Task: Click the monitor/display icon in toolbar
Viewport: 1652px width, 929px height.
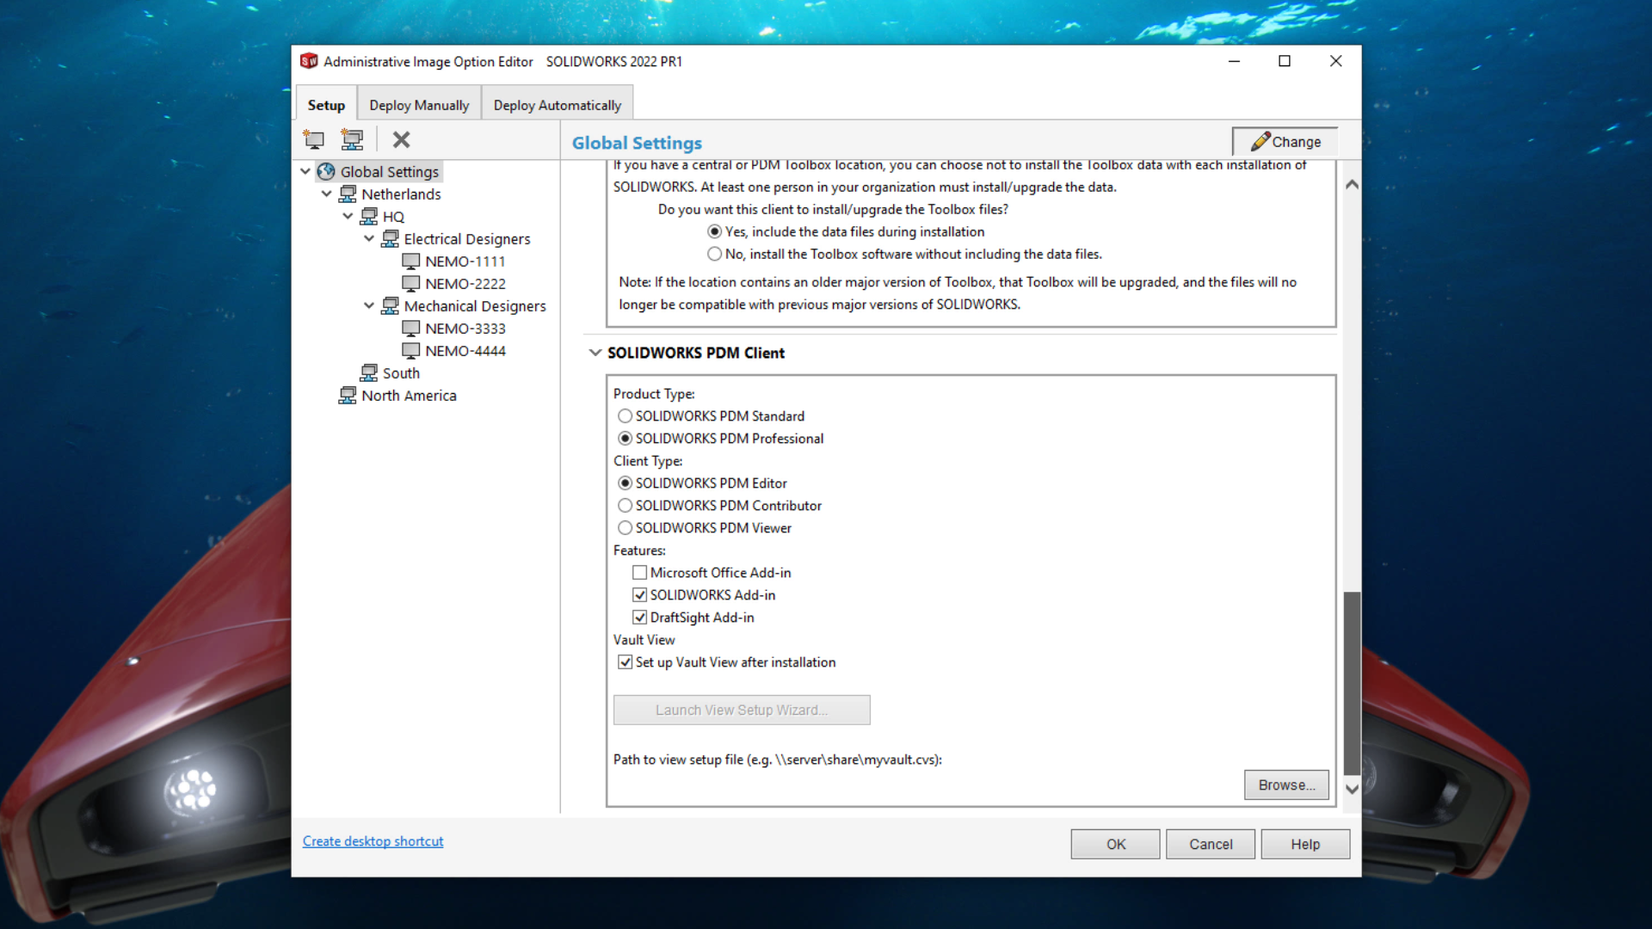Action: (x=316, y=138)
